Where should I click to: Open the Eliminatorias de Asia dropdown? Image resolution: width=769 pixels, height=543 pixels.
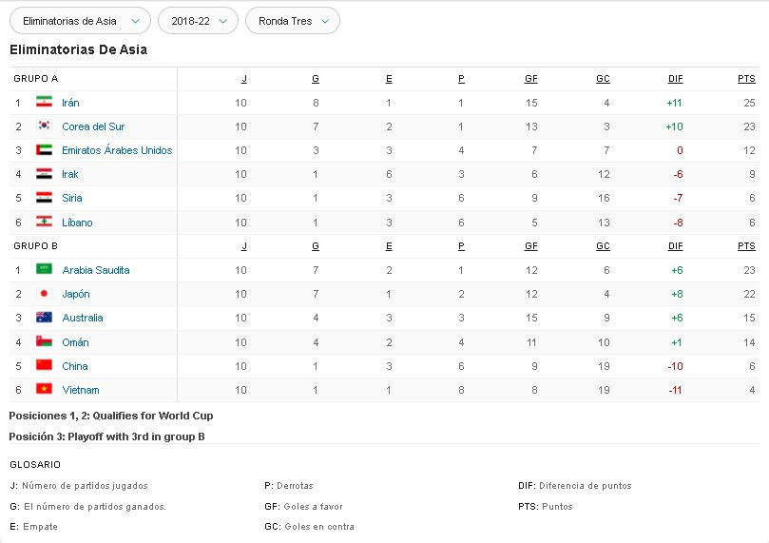pyautogui.click(x=81, y=21)
